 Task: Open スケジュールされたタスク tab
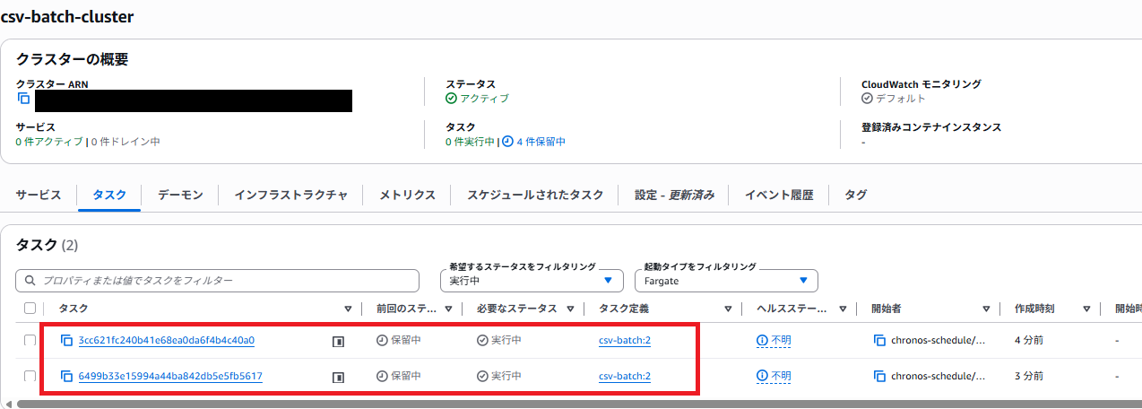535,195
